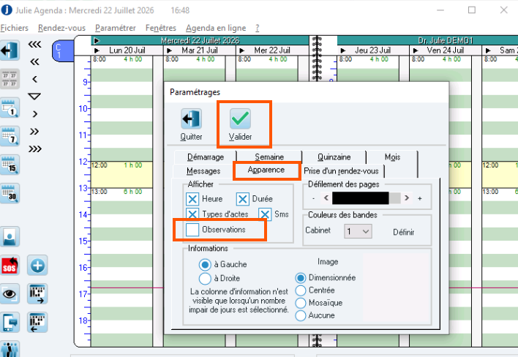Image resolution: width=518 pixels, height=357 pixels.
Task: Expand the Mer 22 Juil day arrow
Action: point(242,50)
